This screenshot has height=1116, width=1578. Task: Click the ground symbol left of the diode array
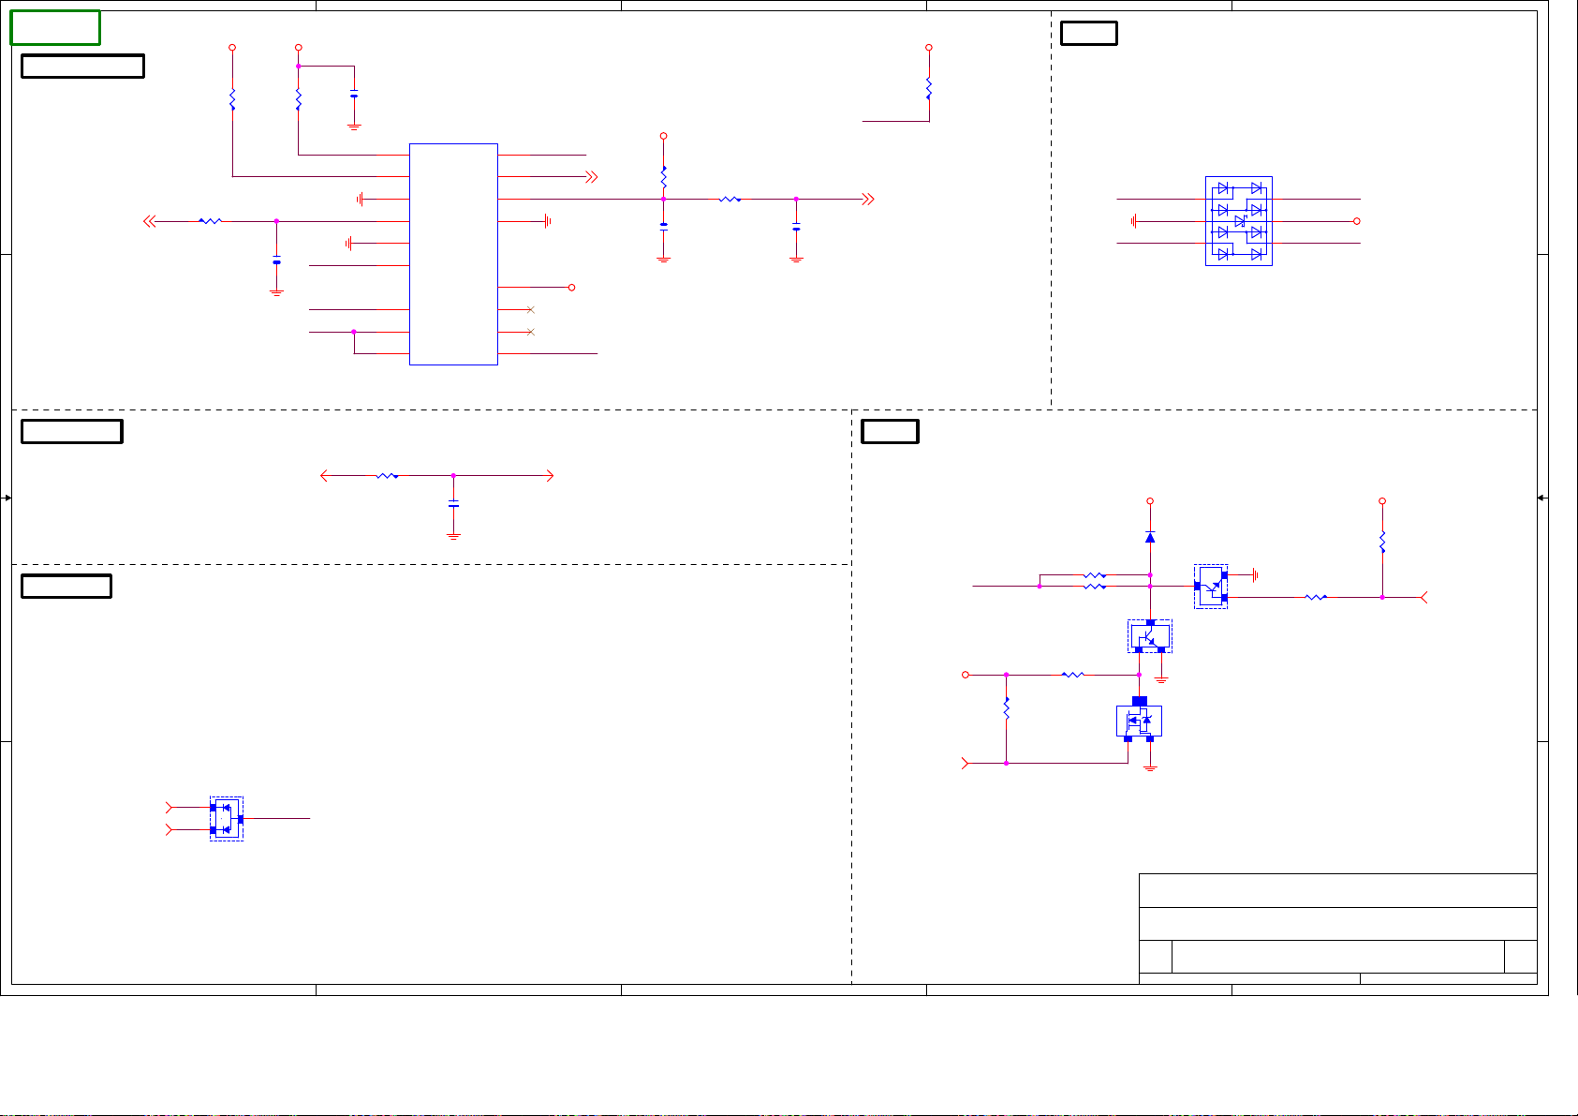pos(1134,221)
